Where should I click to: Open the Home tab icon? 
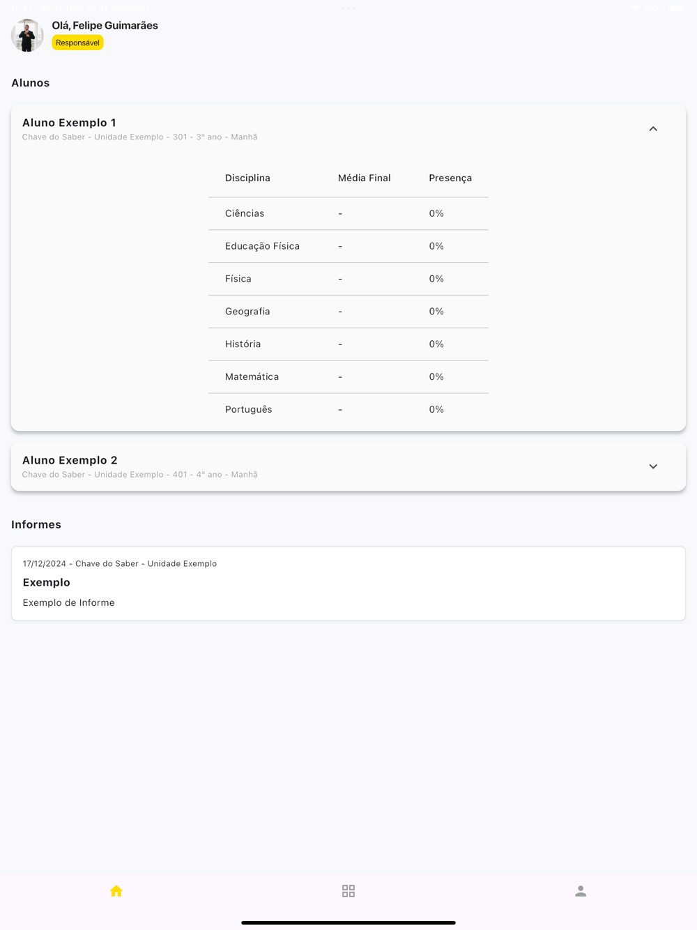coord(116,891)
